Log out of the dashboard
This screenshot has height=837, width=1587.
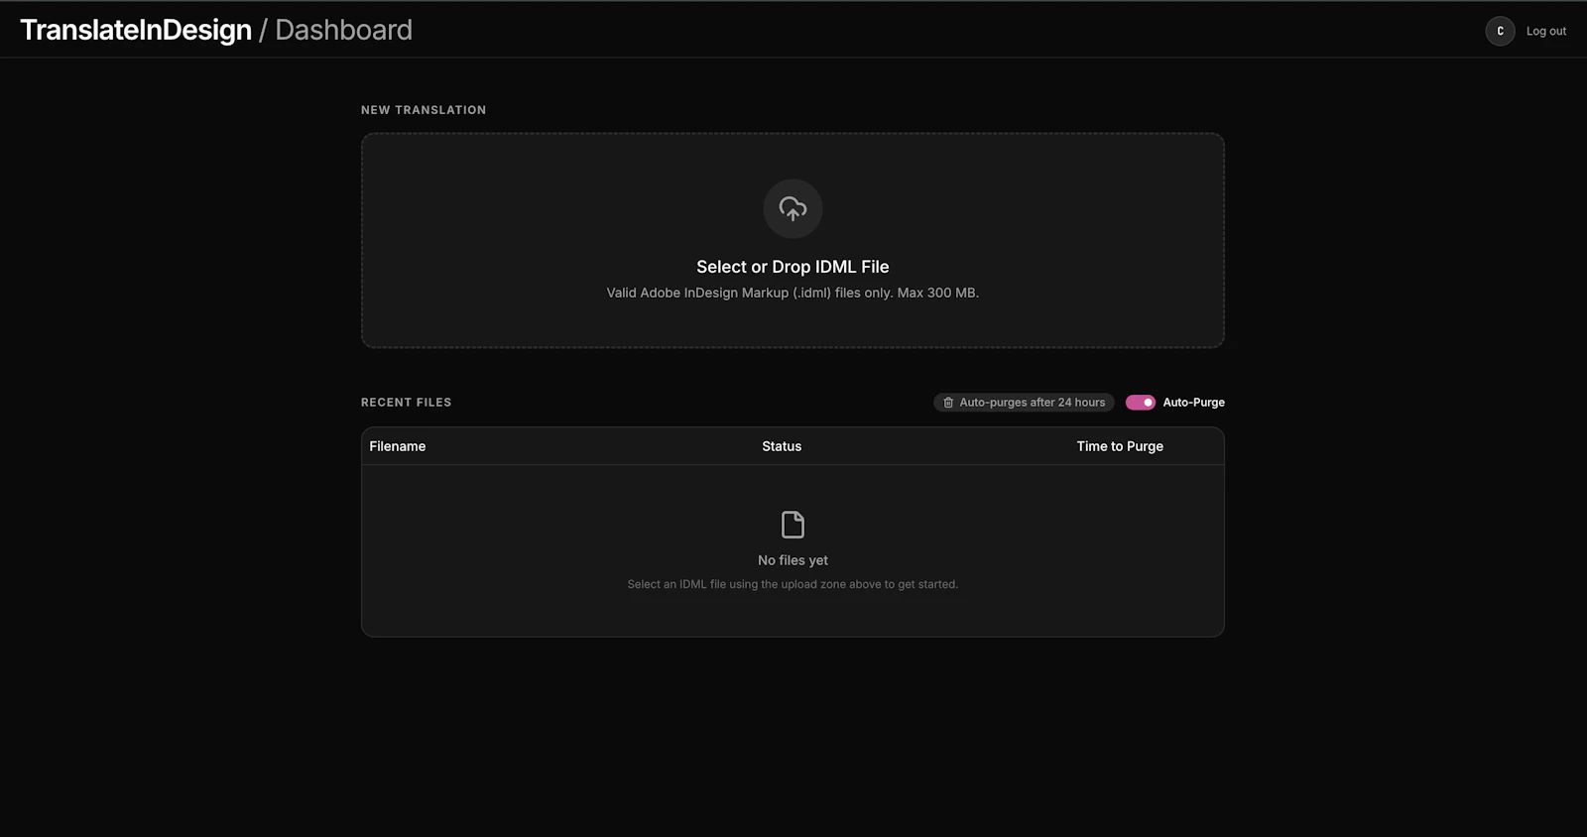[x=1546, y=31]
